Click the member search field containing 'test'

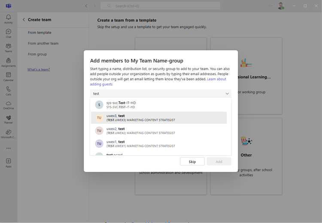pyautogui.click(x=155, y=94)
